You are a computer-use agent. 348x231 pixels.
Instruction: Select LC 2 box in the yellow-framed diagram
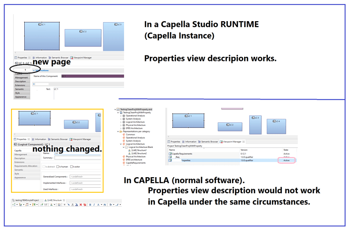coord(76,124)
